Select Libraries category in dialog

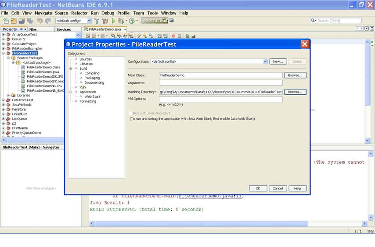point(86,64)
